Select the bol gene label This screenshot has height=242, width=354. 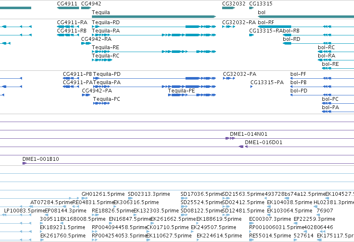click(x=261, y=12)
